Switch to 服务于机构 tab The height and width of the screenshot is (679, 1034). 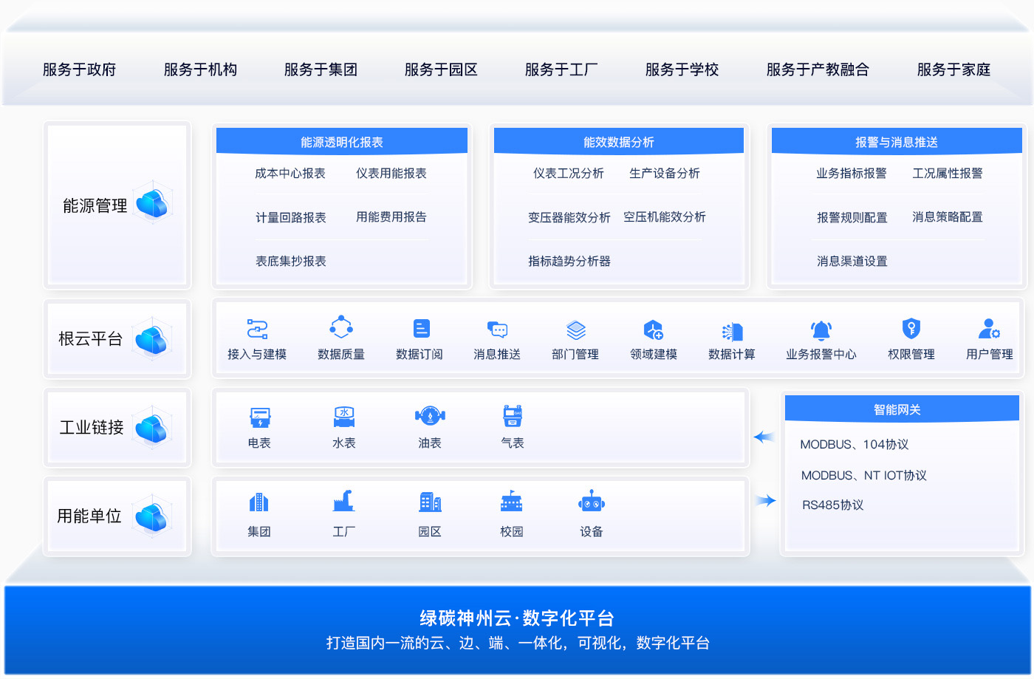pos(200,69)
